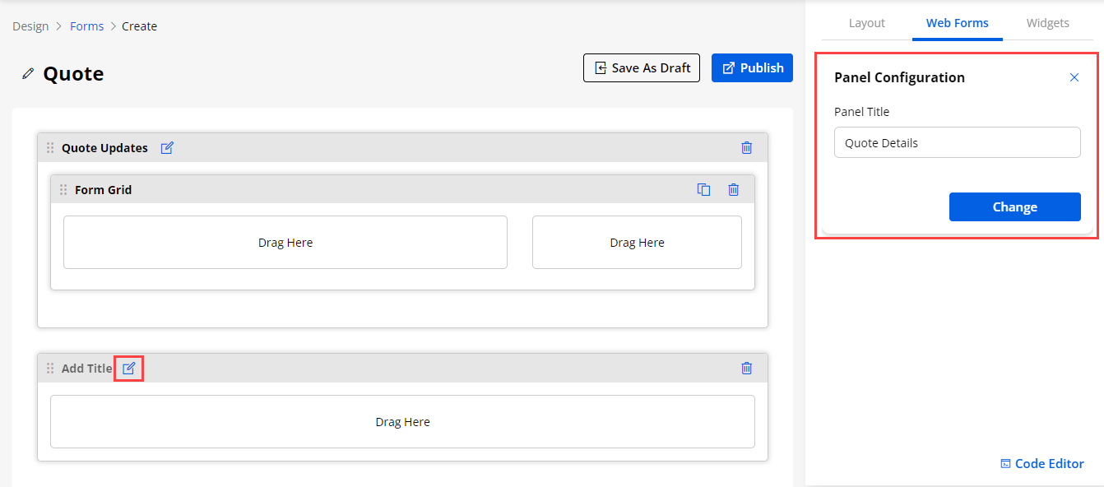This screenshot has height=487, width=1104.
Task: Focus the Panel Title input field
Action: [x=957, y=142]
